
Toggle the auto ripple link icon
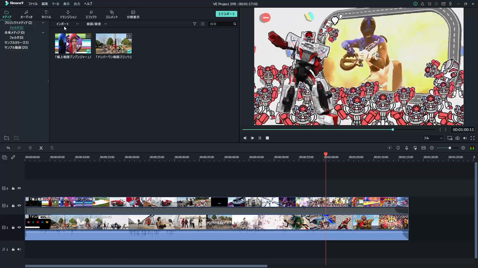(13, 157)
